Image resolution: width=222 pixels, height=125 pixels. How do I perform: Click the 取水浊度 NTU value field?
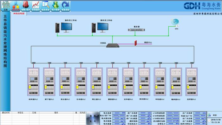[119, 113]
